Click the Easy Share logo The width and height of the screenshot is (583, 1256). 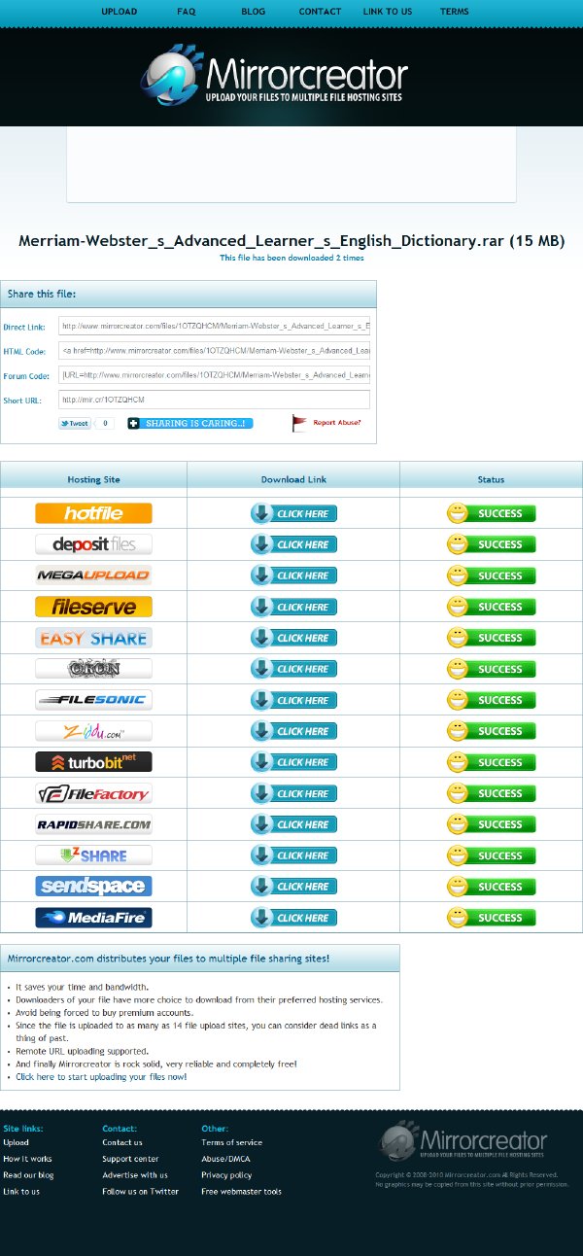(93, 638)
